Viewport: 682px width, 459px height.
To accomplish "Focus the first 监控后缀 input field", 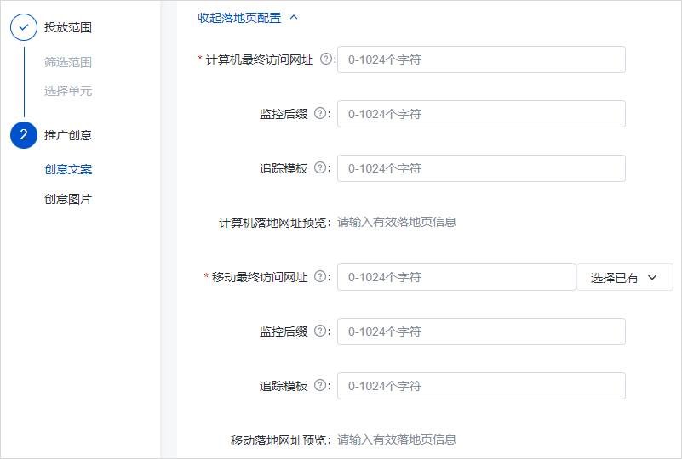I will (481, 114).
